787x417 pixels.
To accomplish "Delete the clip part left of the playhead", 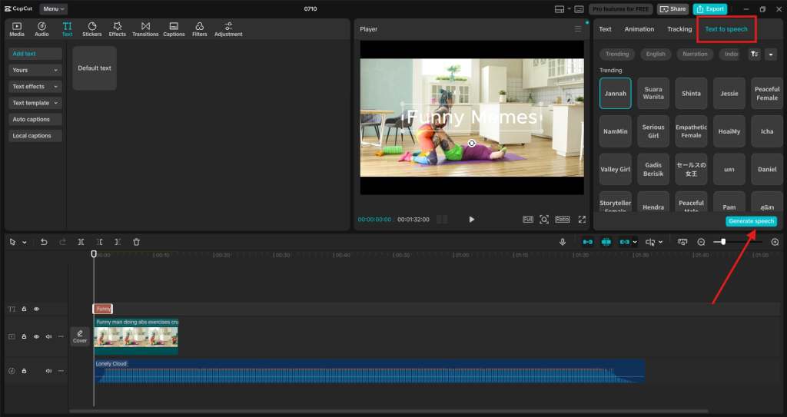I will (x=99, y=242).
